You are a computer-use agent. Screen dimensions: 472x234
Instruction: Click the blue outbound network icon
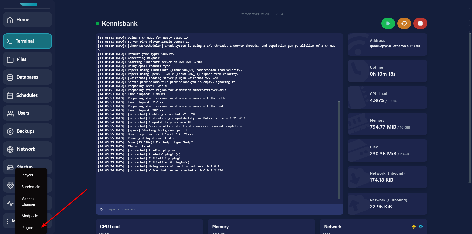[x=421, y=227]
